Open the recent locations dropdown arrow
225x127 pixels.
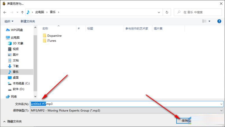[17, 12]
